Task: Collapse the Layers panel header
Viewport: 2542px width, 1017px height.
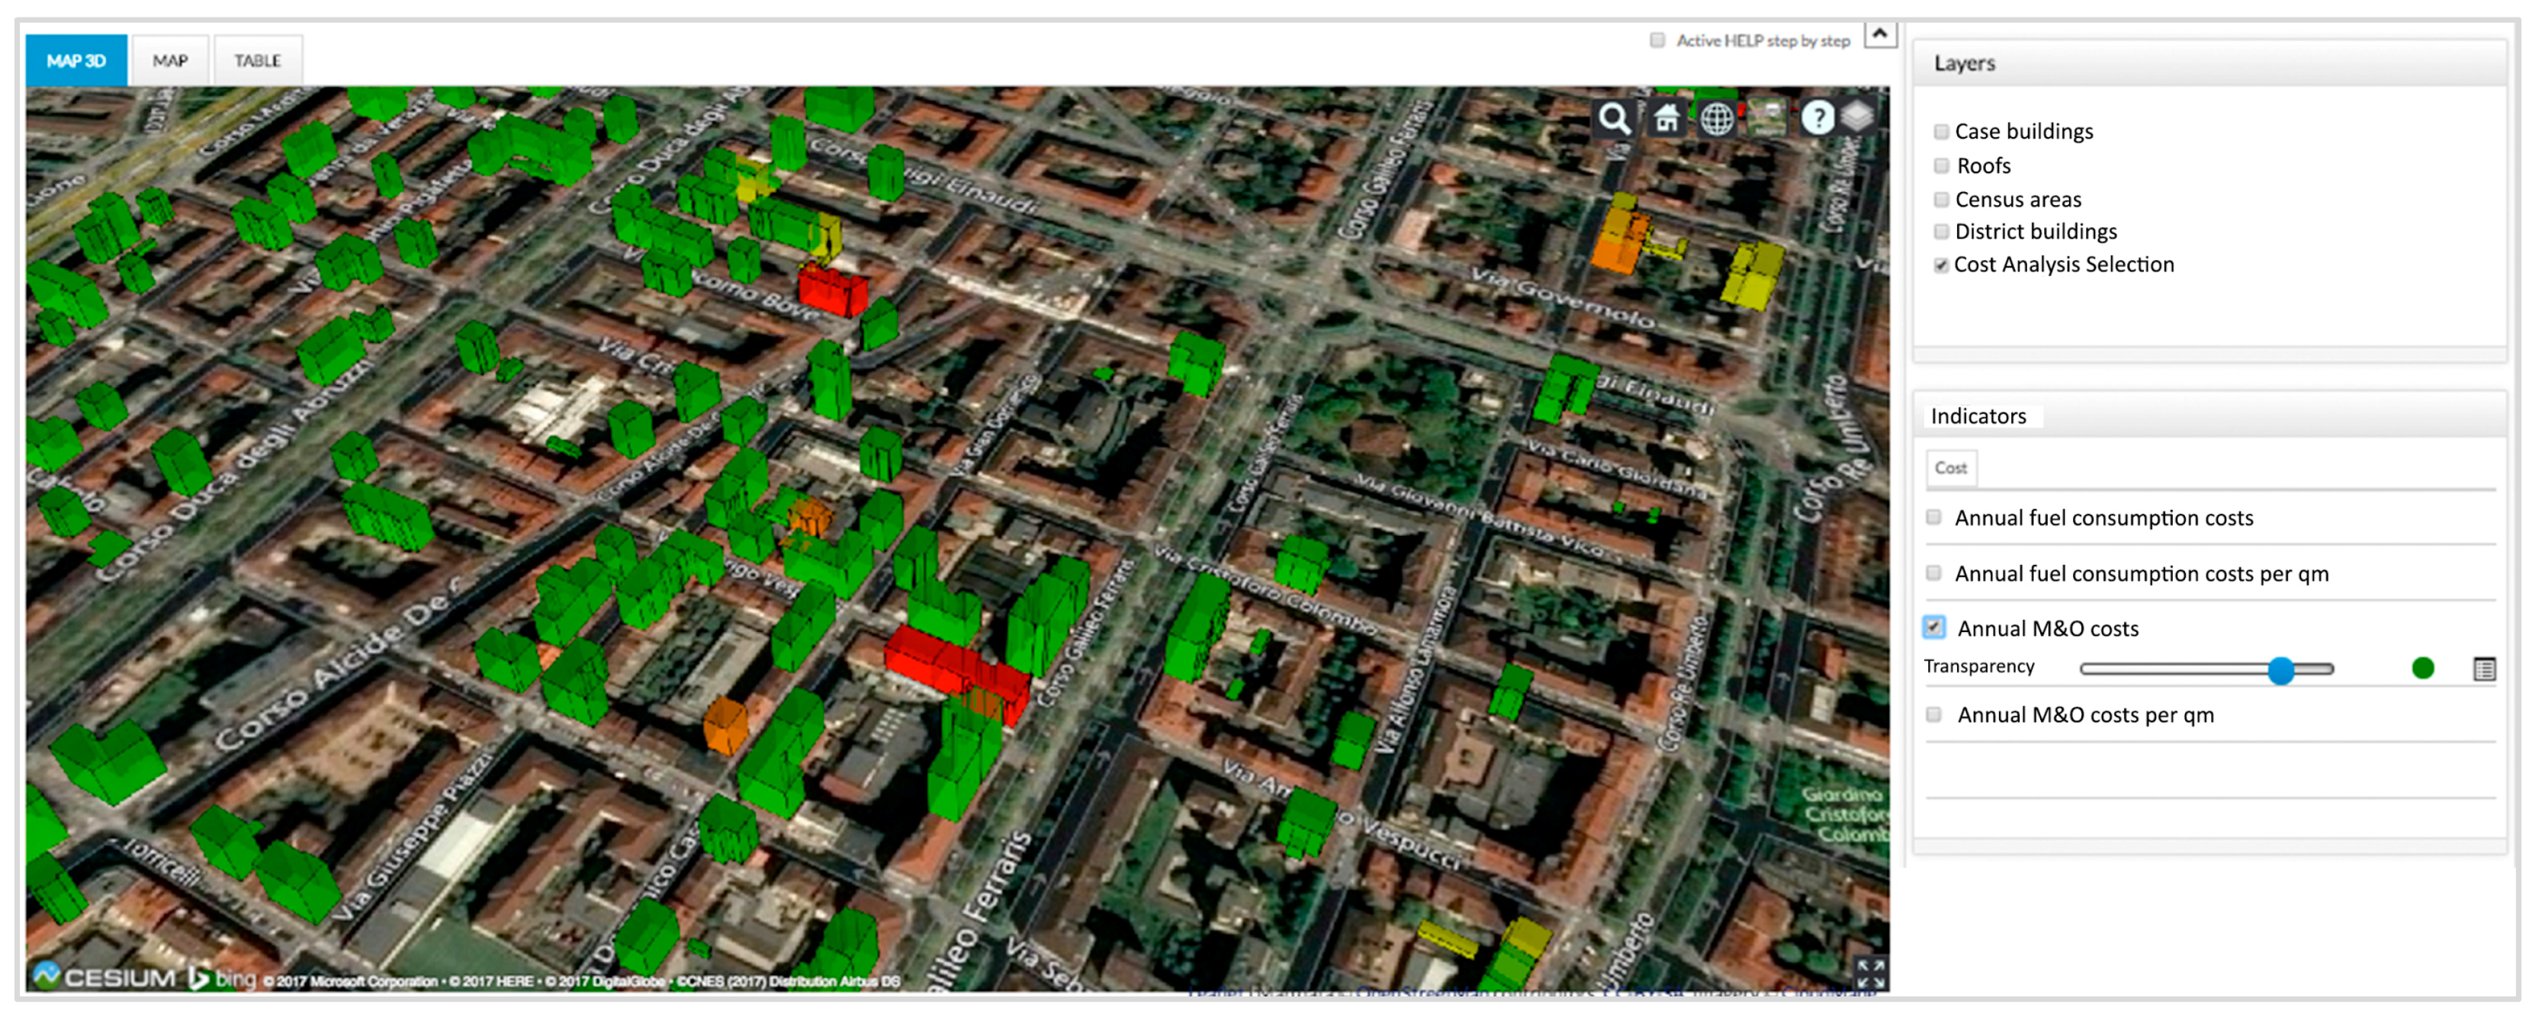Action: coord(2209,64)
